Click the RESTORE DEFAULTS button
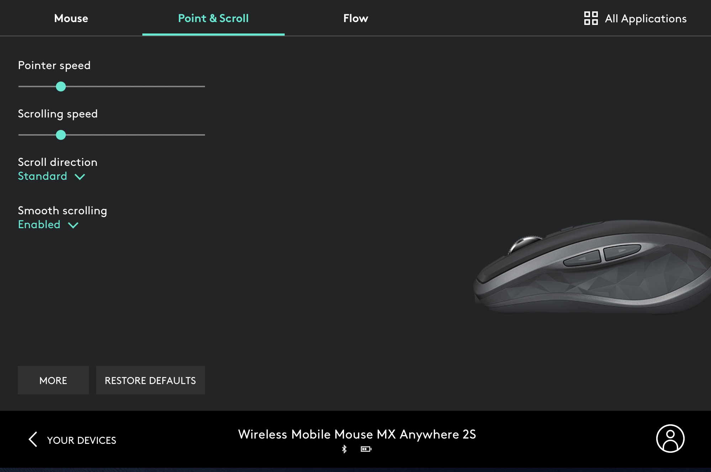 tap(150, 380)
